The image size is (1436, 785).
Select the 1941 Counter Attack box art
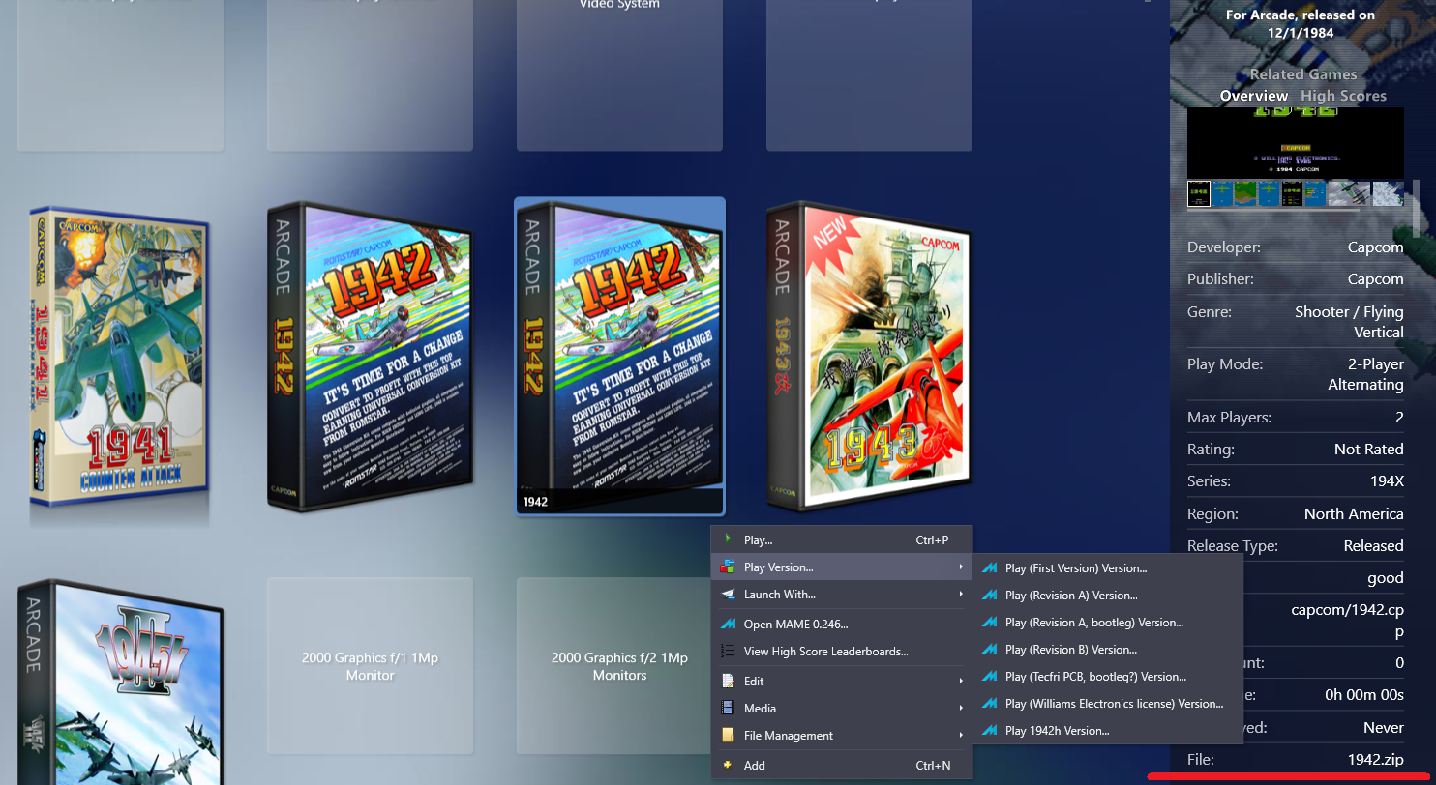[119, 357]
